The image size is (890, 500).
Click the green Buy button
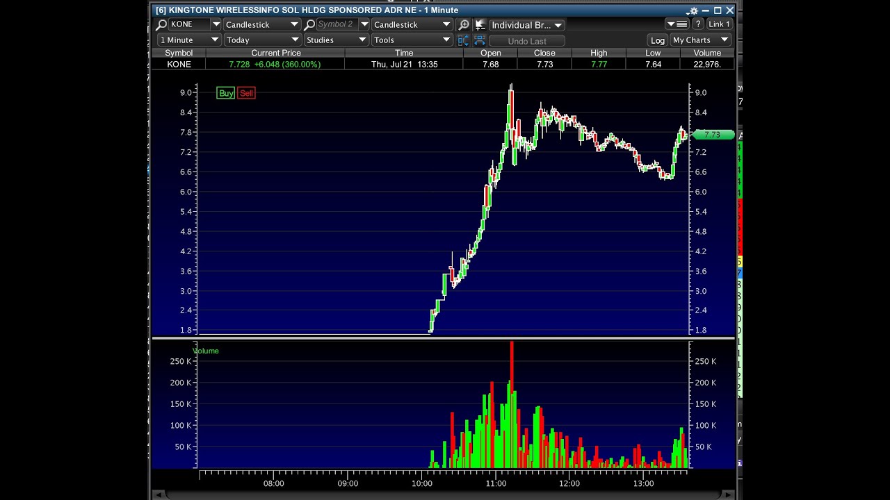[226, 93]
